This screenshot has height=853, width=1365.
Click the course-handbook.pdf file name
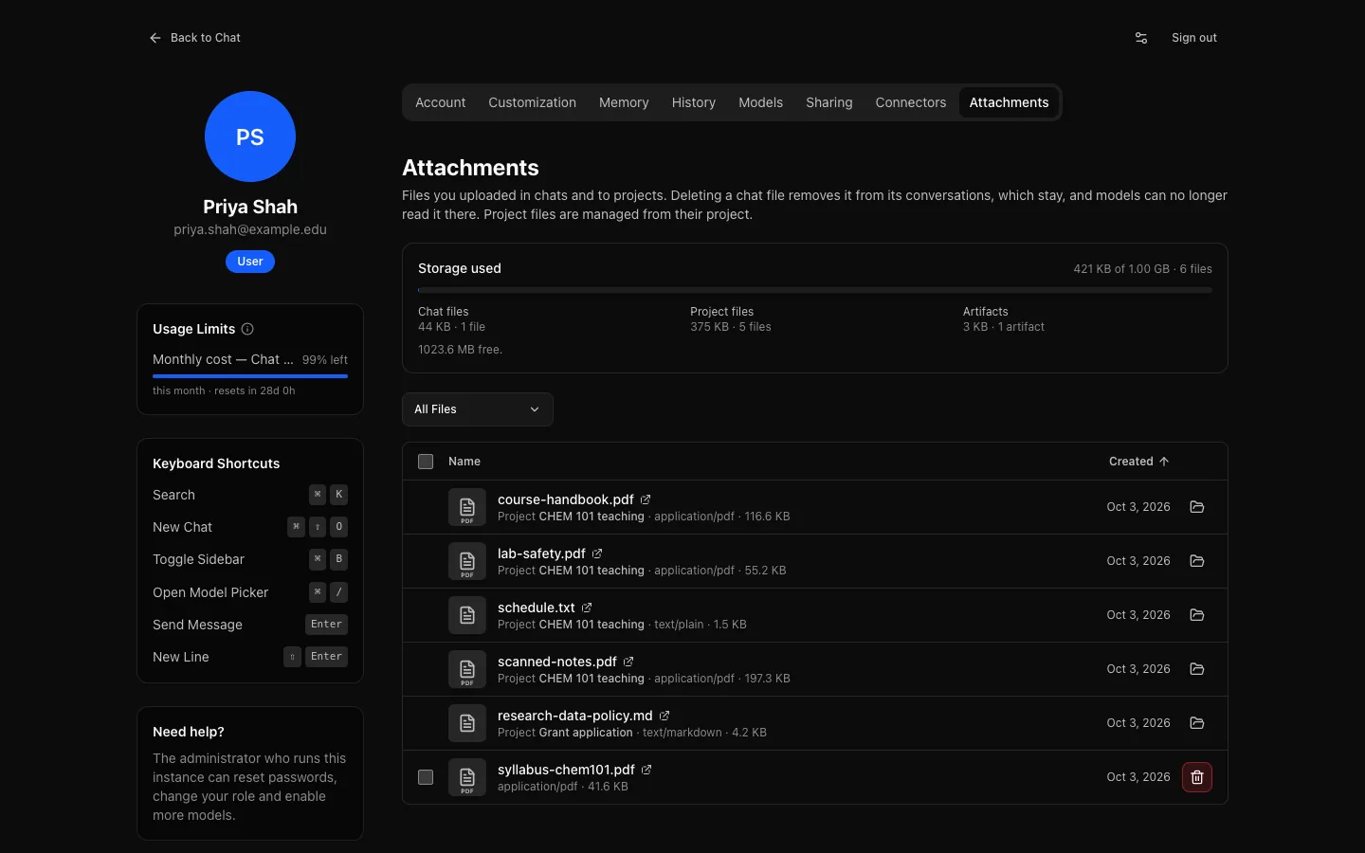(566, 499)
